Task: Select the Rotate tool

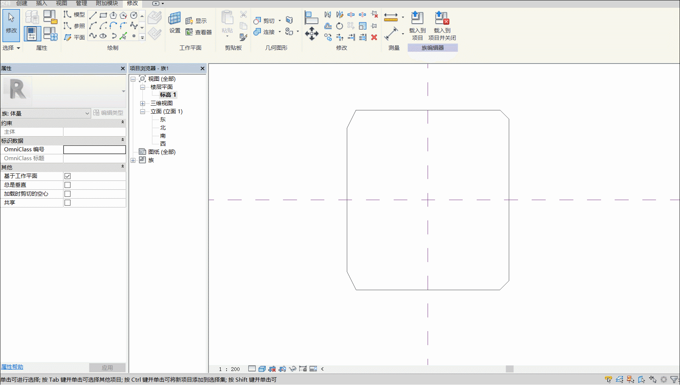Action: [x=339, y=26]
